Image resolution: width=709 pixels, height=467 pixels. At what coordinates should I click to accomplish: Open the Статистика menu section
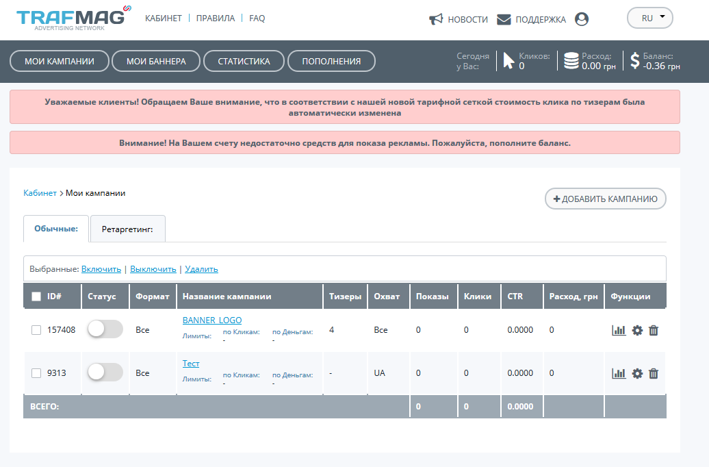pos(244,61)
